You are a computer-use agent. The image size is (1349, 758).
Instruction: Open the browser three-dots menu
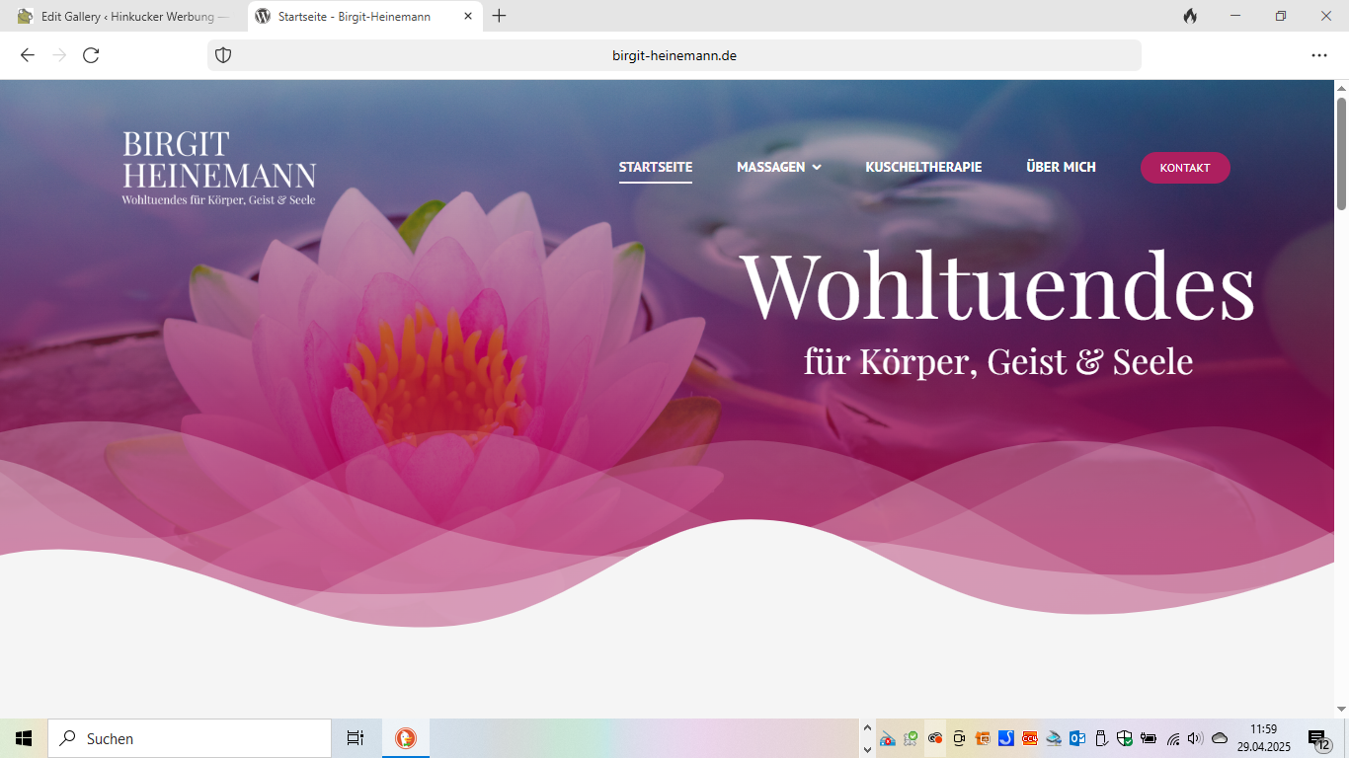(x=1319, y=55)
